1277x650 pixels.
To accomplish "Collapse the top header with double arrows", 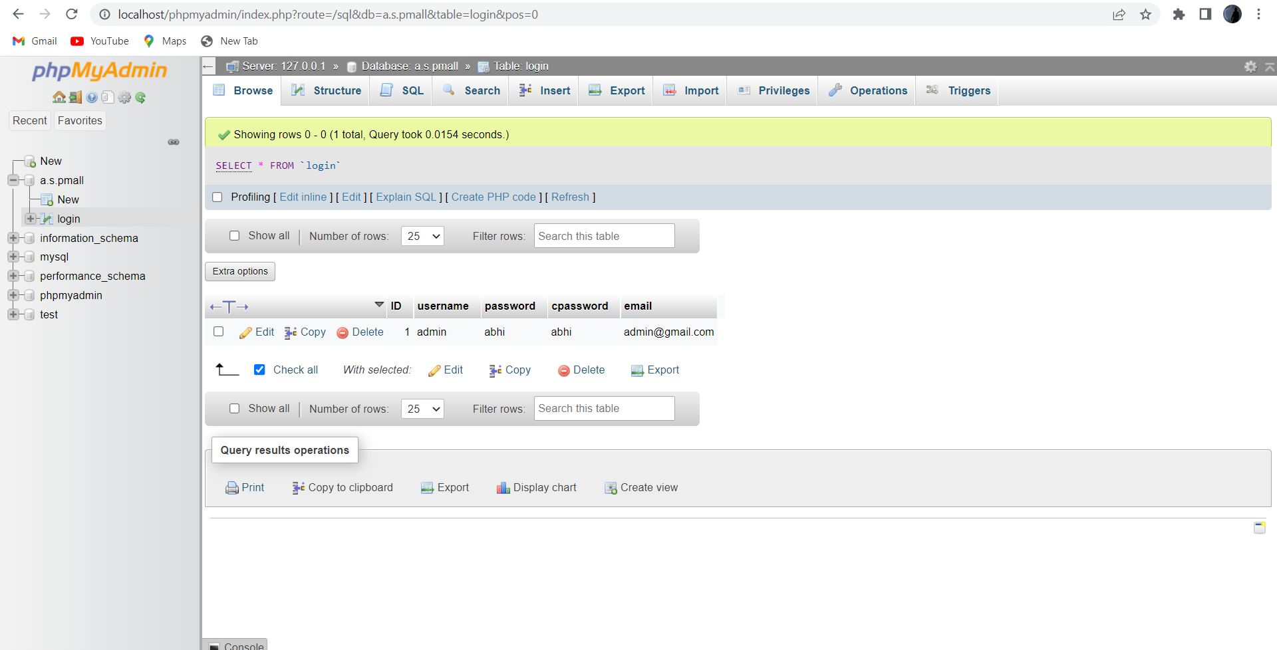I will coord(1270,66).
